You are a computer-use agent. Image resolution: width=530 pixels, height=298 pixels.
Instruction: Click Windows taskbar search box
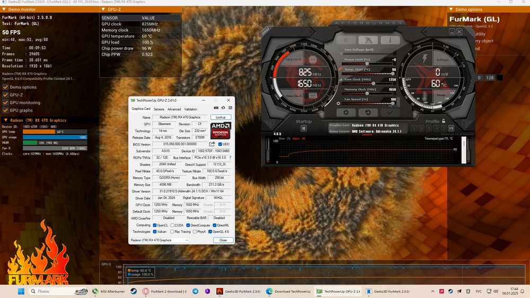58,291
